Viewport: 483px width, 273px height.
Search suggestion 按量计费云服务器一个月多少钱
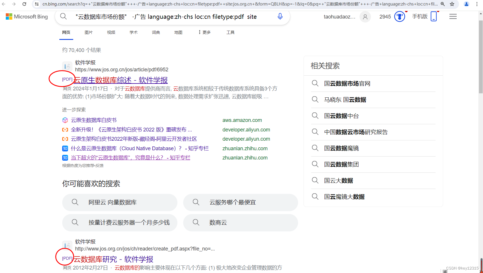coord(120,222)
